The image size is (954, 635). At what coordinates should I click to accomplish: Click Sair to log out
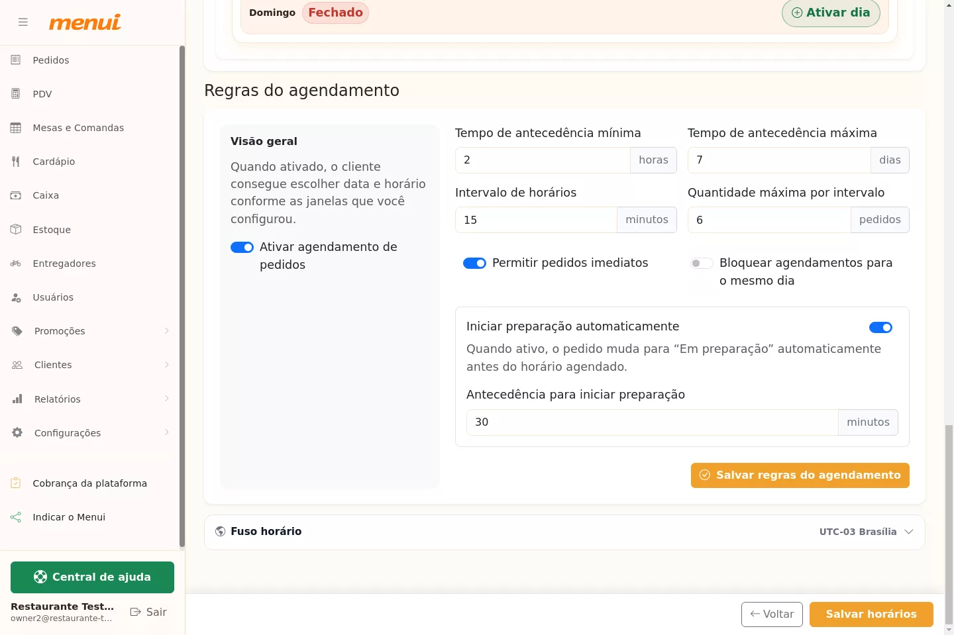148,612
